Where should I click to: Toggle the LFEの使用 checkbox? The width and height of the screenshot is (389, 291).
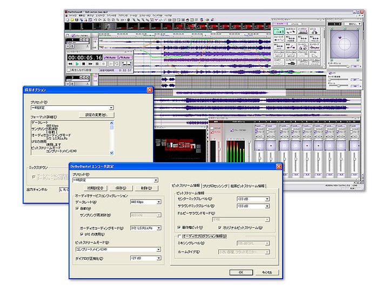click(x=82, y=234)
